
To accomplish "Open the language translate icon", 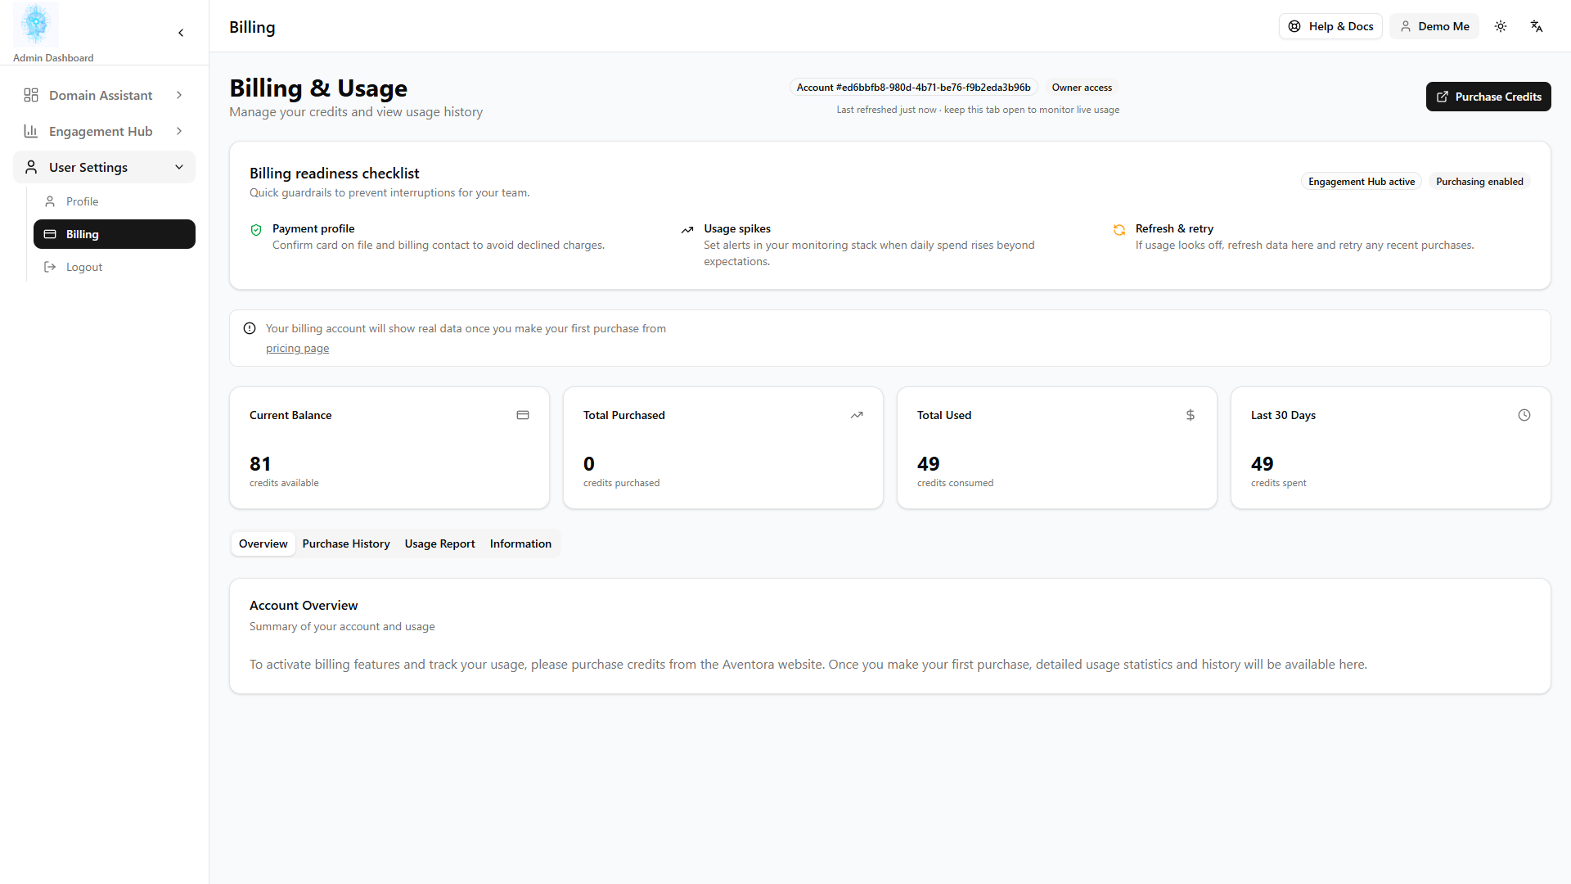I will (x=1537, y=26).
